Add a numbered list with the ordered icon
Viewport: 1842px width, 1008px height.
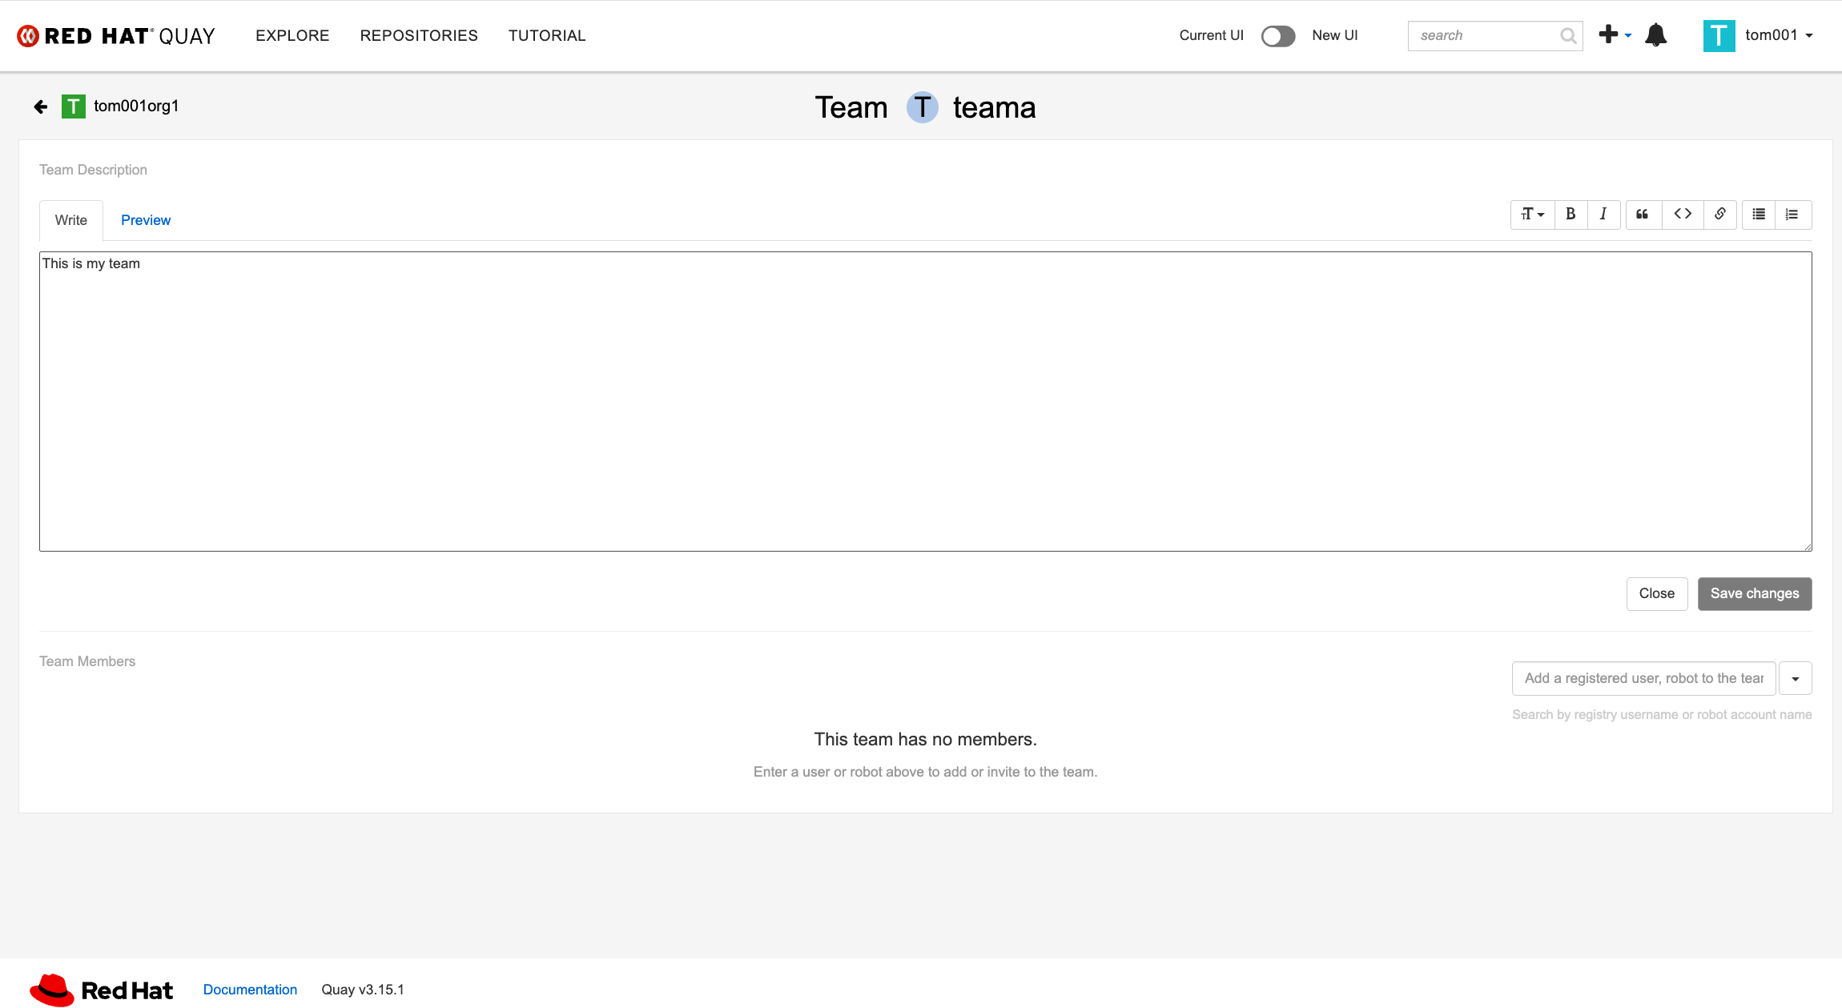pyautogui.click(x=1792, y=214)
